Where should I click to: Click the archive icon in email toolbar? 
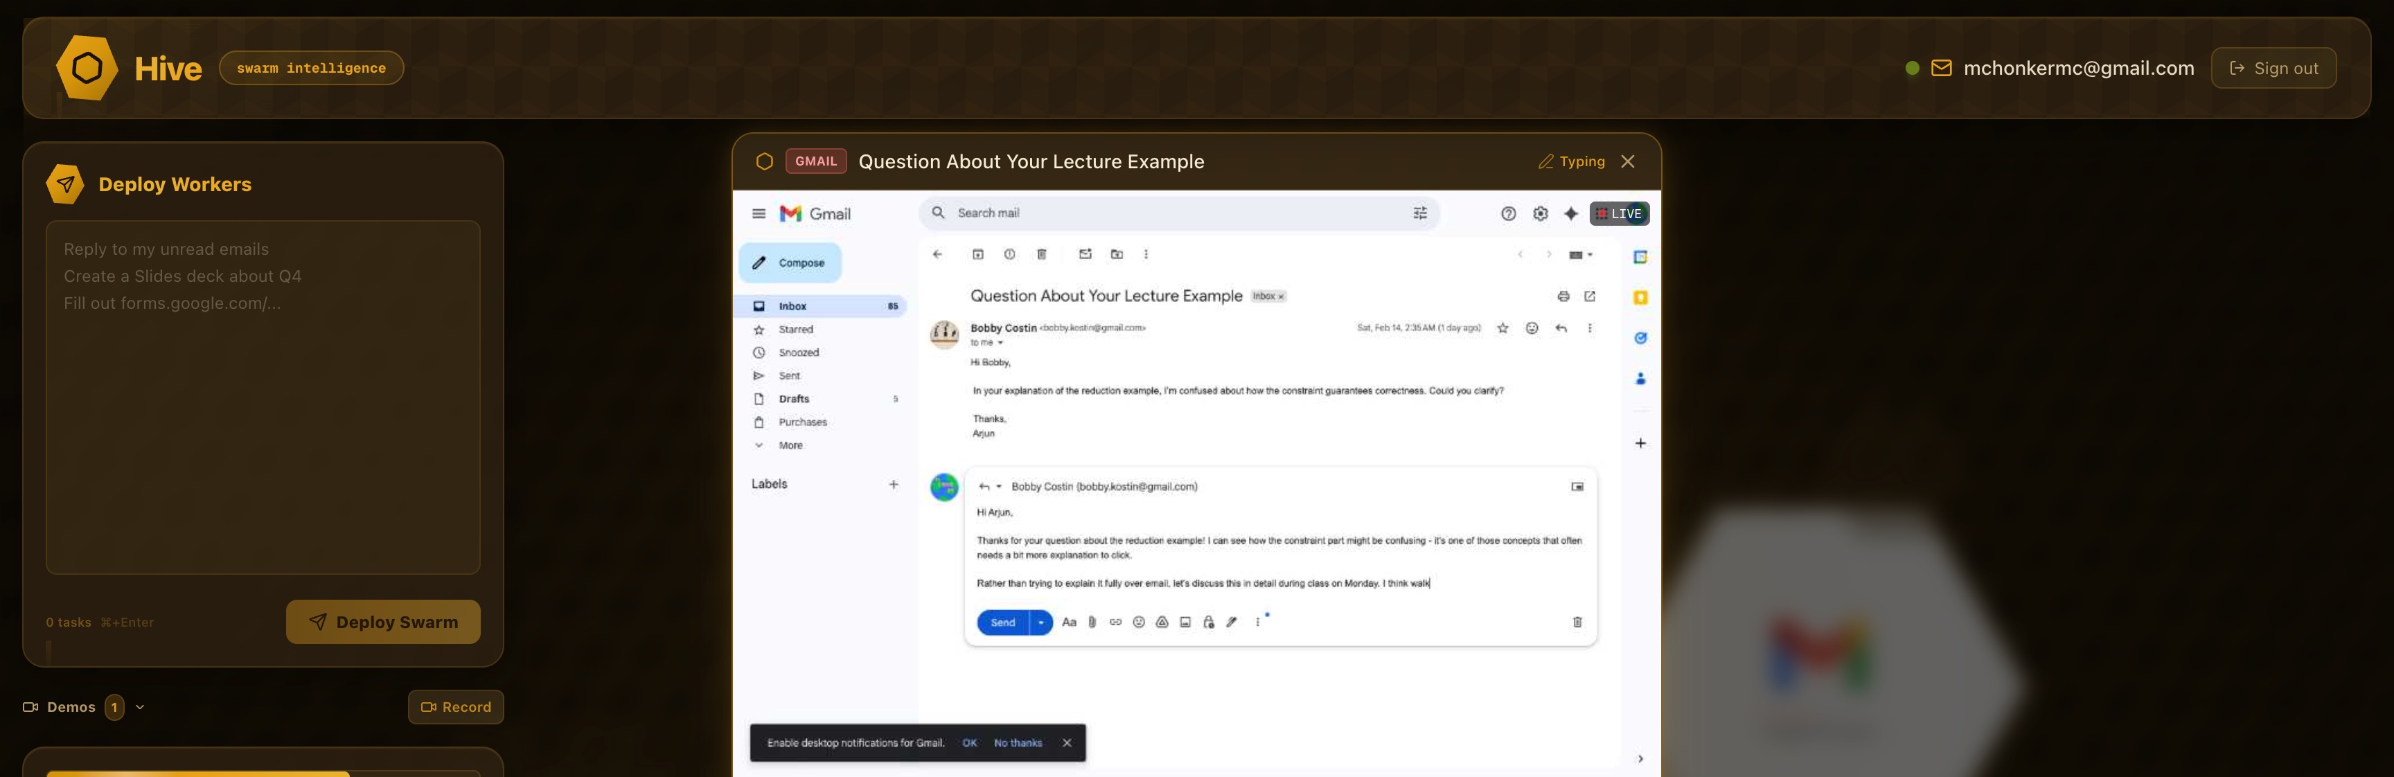coord(977,255)
